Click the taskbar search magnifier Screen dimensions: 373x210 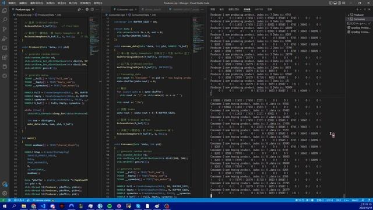pos(14,206)
